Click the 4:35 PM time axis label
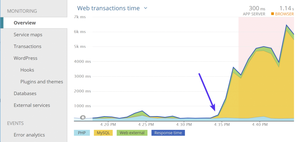 click(x=222, y=124)
